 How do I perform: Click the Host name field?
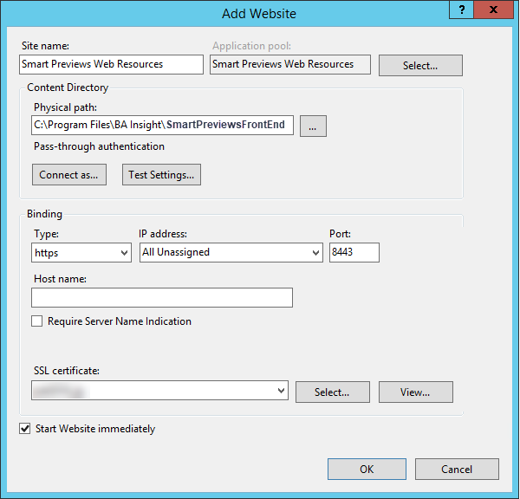coord(162,297)
